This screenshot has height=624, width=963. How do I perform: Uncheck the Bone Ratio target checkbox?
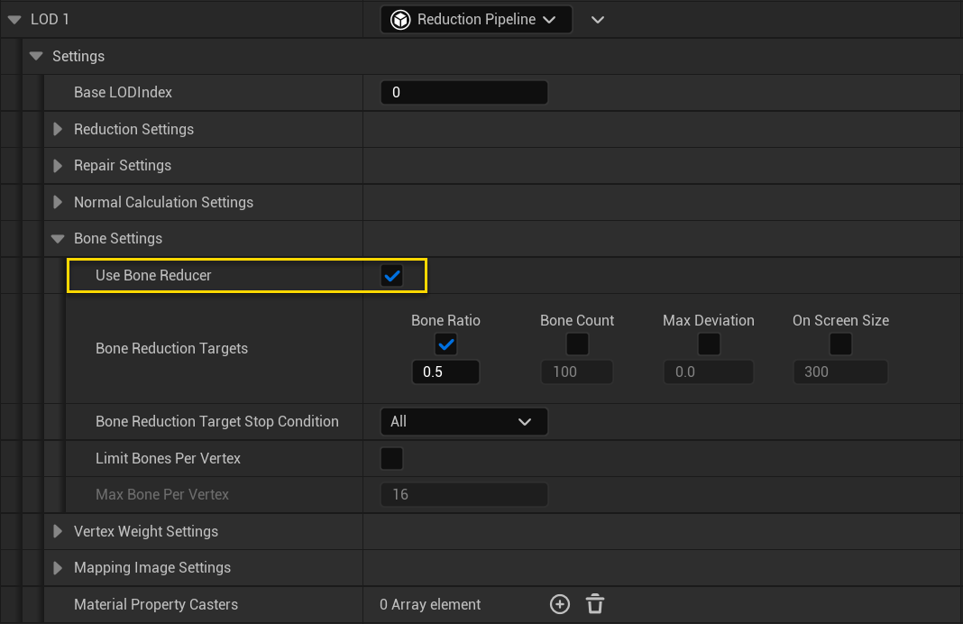(445, 344)
